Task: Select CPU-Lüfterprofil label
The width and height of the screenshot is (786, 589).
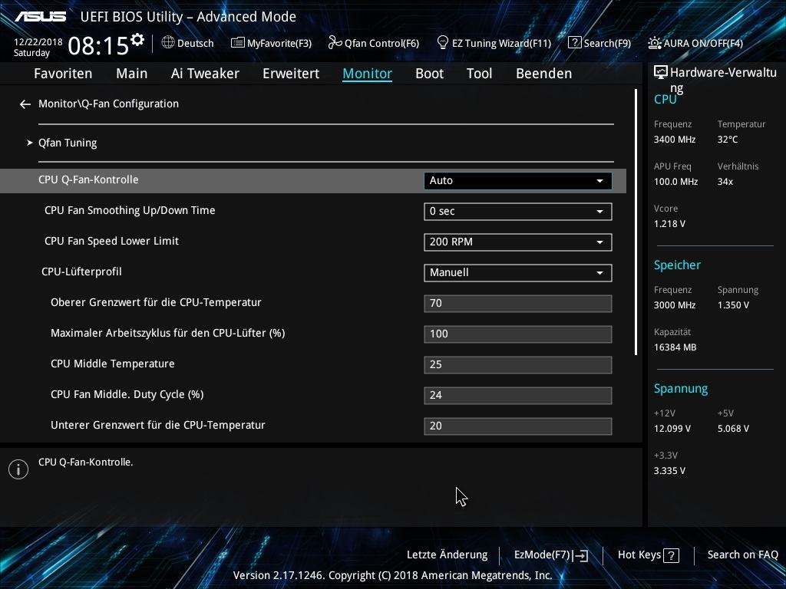Action: coord(81,272)
